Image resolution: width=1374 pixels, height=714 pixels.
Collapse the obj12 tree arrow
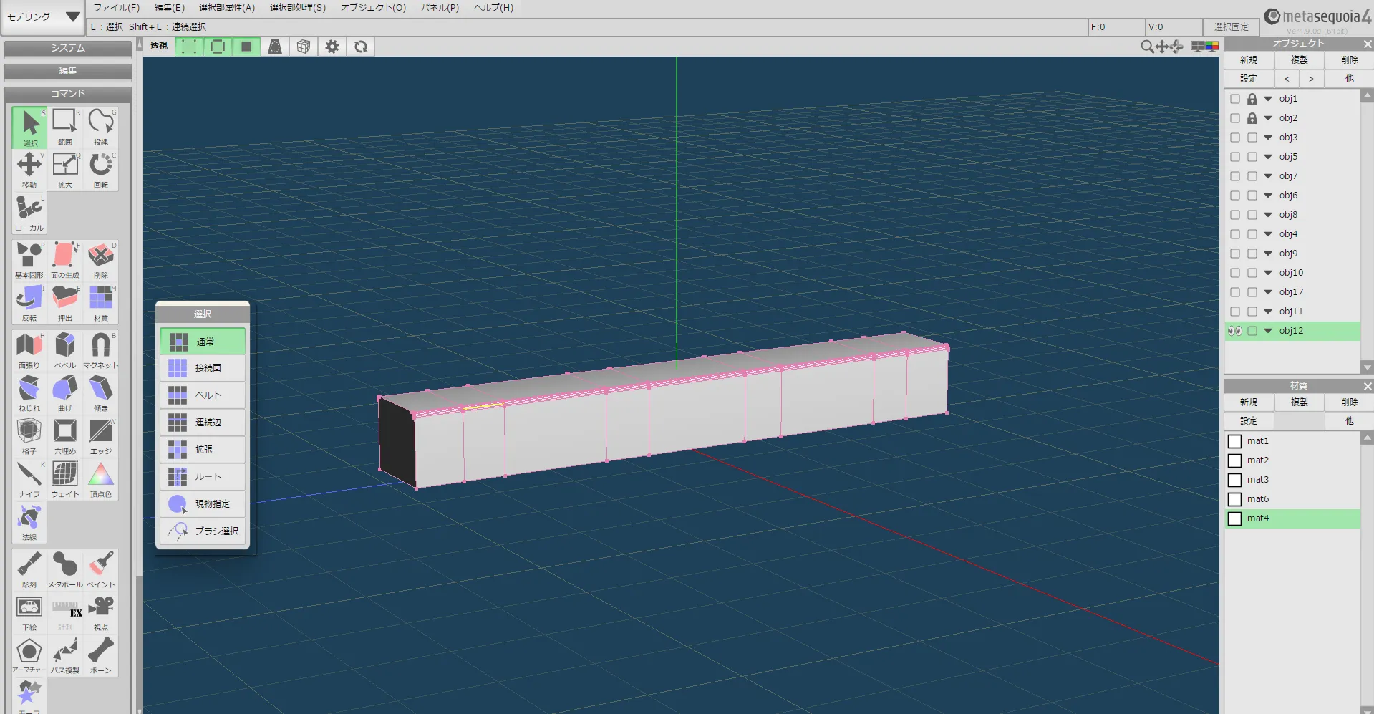coord(1268,331)
